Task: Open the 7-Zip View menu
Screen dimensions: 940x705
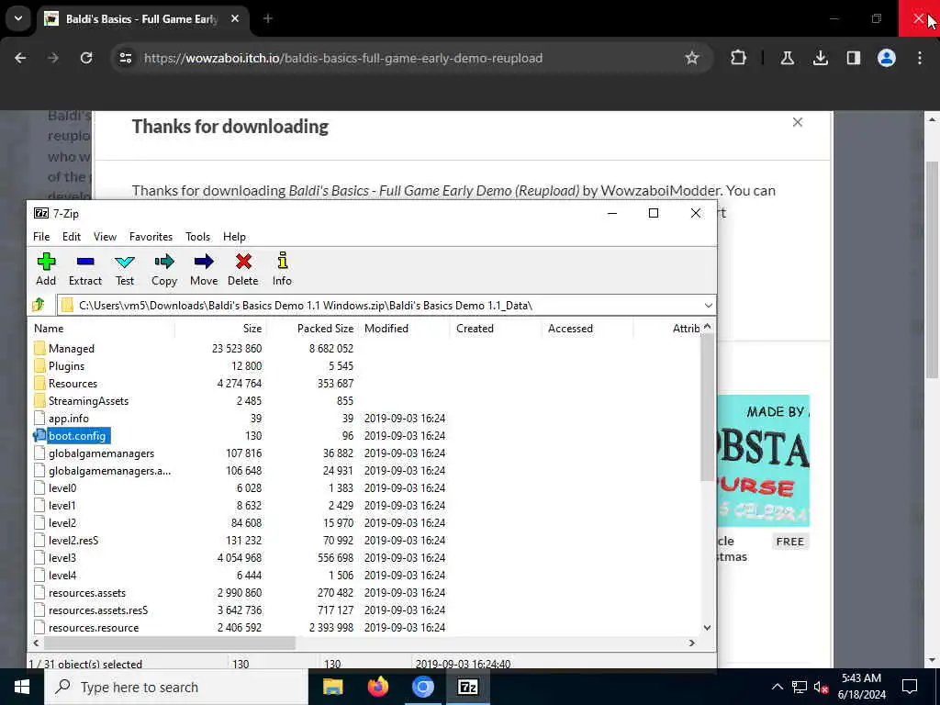Action: (x=105, y=237)
